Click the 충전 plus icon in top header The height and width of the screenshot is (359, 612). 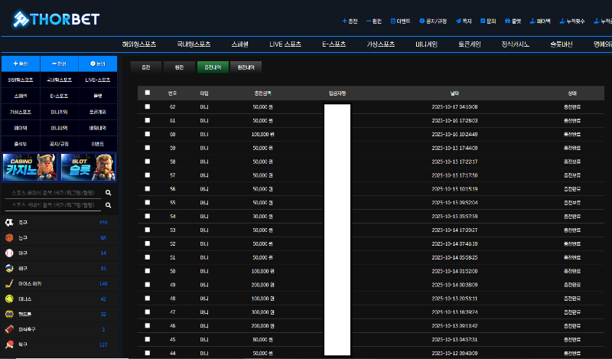(x=344, y=21)
